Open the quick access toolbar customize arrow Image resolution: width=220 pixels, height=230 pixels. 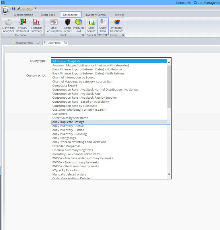(36, 8)
